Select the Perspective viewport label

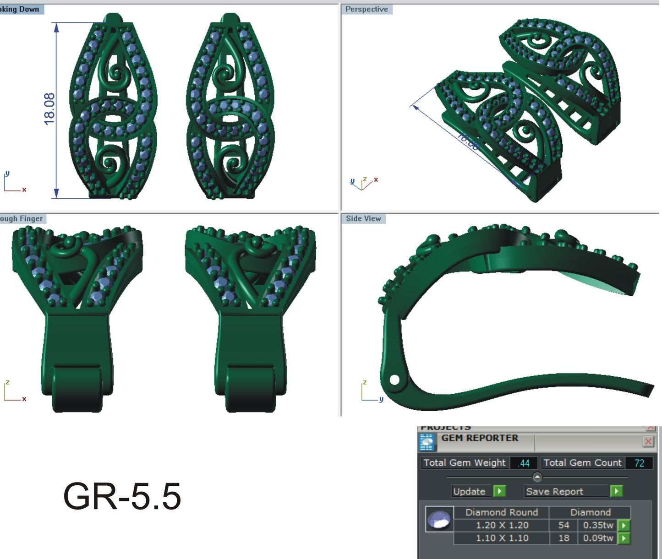[x=367, y=9]
